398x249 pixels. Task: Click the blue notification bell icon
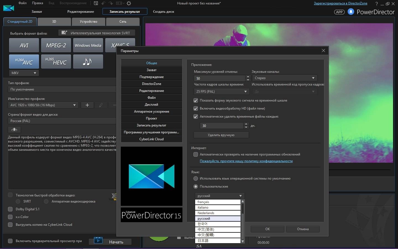351,12
